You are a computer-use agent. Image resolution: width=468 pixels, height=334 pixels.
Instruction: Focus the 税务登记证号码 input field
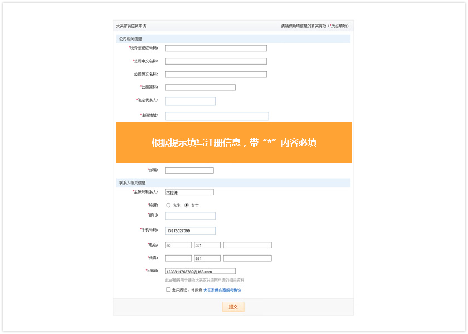(x=216, y=48)
